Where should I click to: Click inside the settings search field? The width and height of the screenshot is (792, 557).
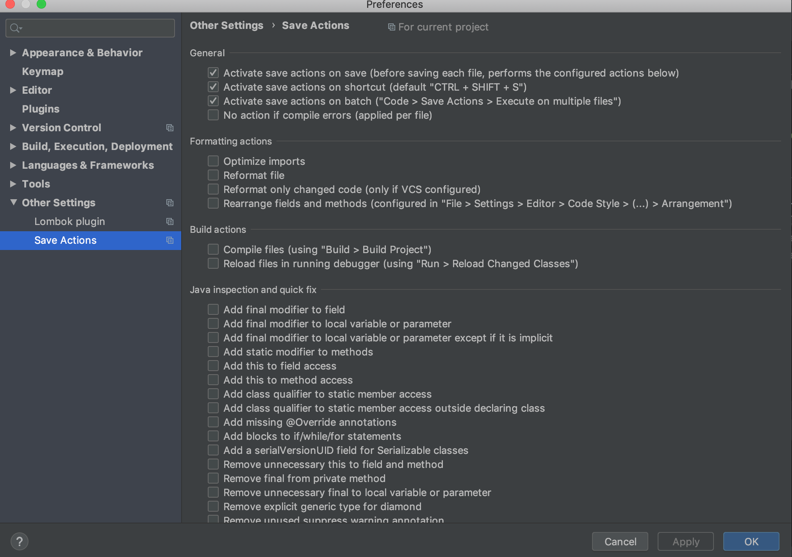click(90, 28)
